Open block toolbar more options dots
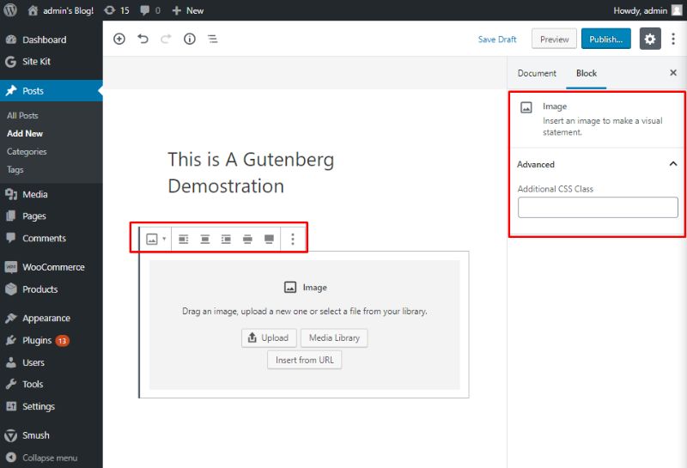The height and width of the screenshot is (468, 687). [293, 239]
